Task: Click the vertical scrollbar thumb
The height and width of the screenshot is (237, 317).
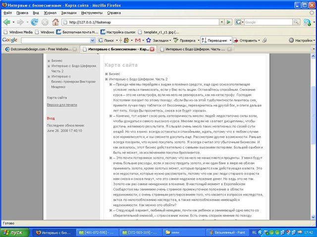Action: point(313,115)
